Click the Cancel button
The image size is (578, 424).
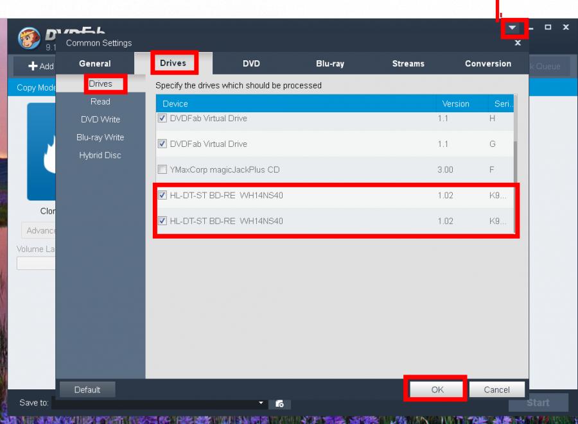coord(496,390)
